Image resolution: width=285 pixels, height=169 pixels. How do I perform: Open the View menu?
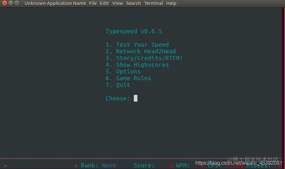click(x=118, y=3)
